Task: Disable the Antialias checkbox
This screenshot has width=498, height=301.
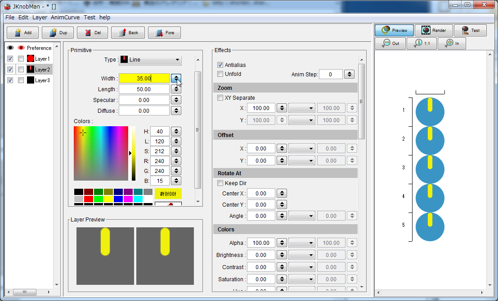Action: (x=220, y=65)
